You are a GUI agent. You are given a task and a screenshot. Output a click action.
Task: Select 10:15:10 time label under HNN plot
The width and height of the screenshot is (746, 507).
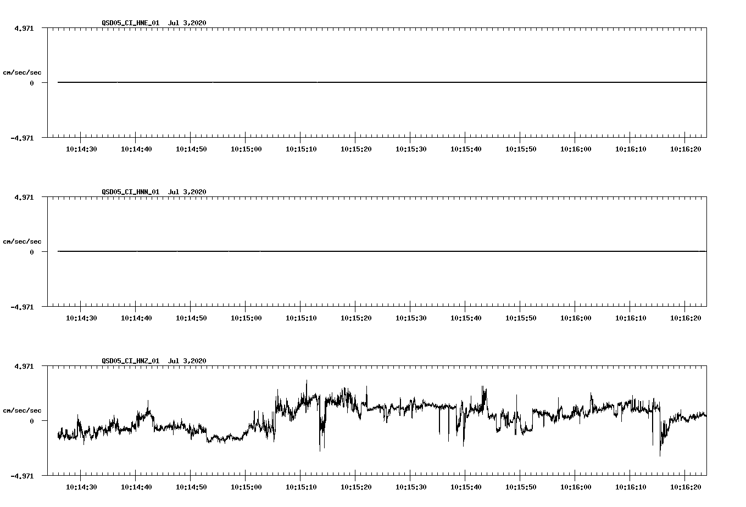[301, 318]
